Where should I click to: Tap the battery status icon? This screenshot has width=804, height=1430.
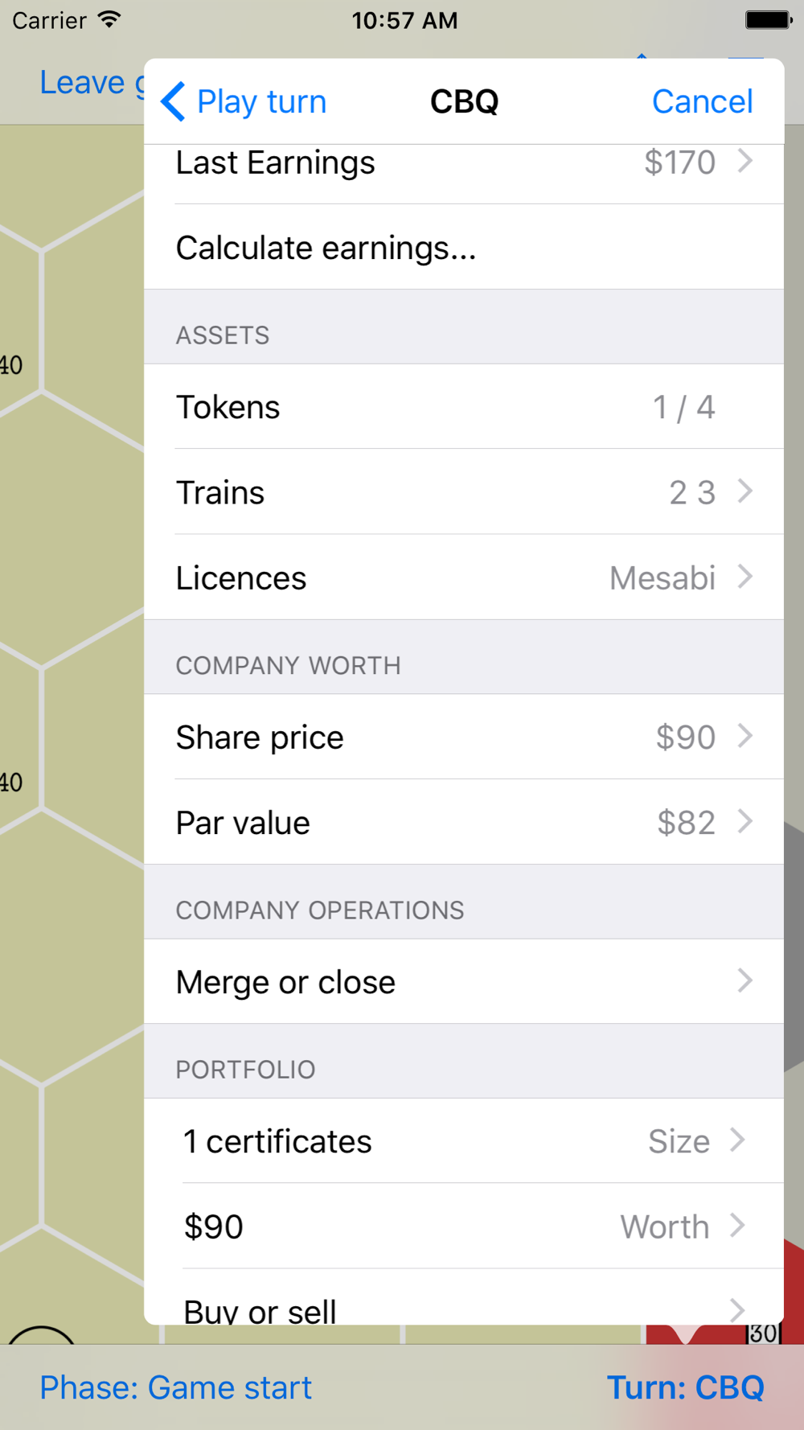(767, 20)
